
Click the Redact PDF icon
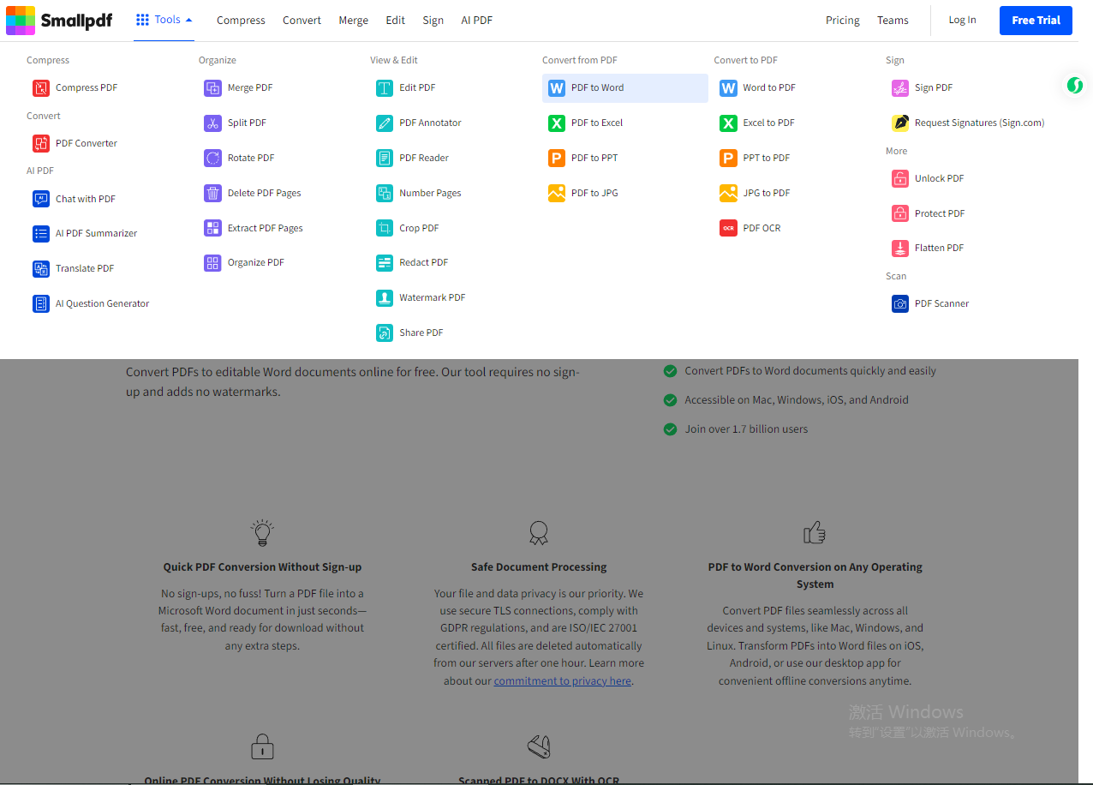click(x=385, y=263)
